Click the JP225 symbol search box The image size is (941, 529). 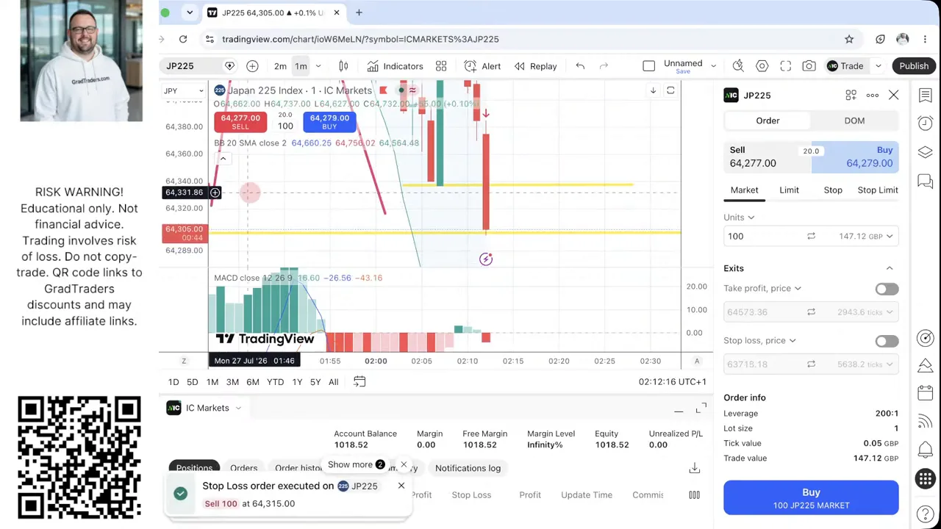tap(191, 66)
